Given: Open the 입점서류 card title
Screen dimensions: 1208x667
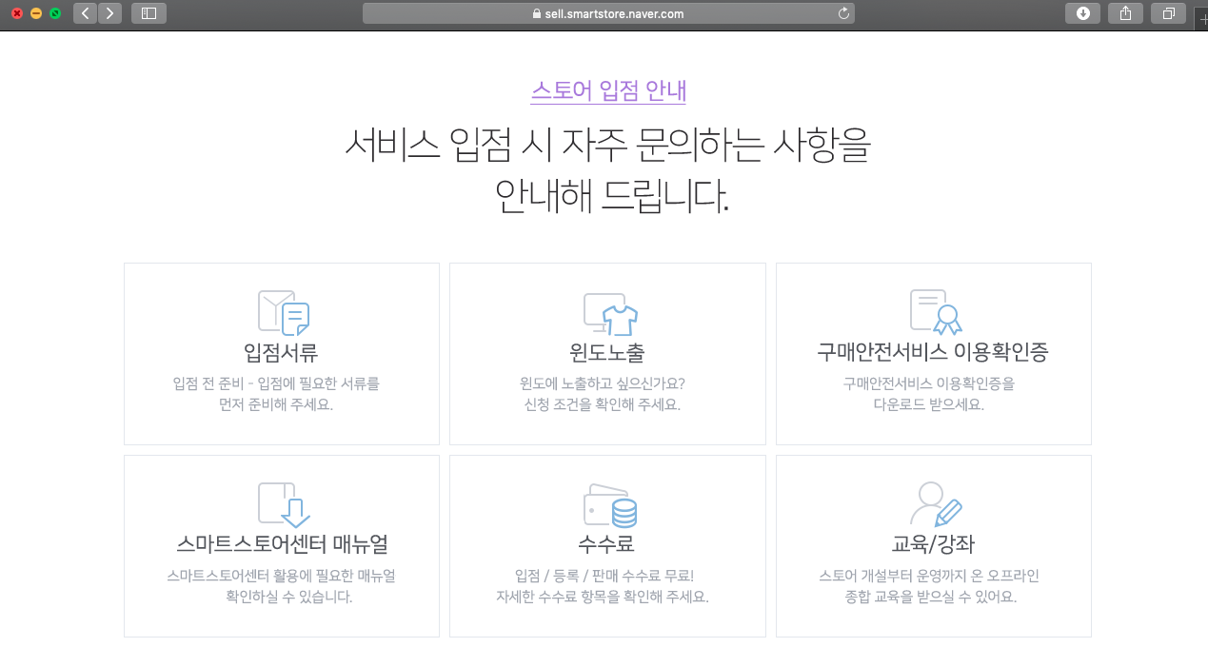Looking at the screenshot, I should pos(281,353).
